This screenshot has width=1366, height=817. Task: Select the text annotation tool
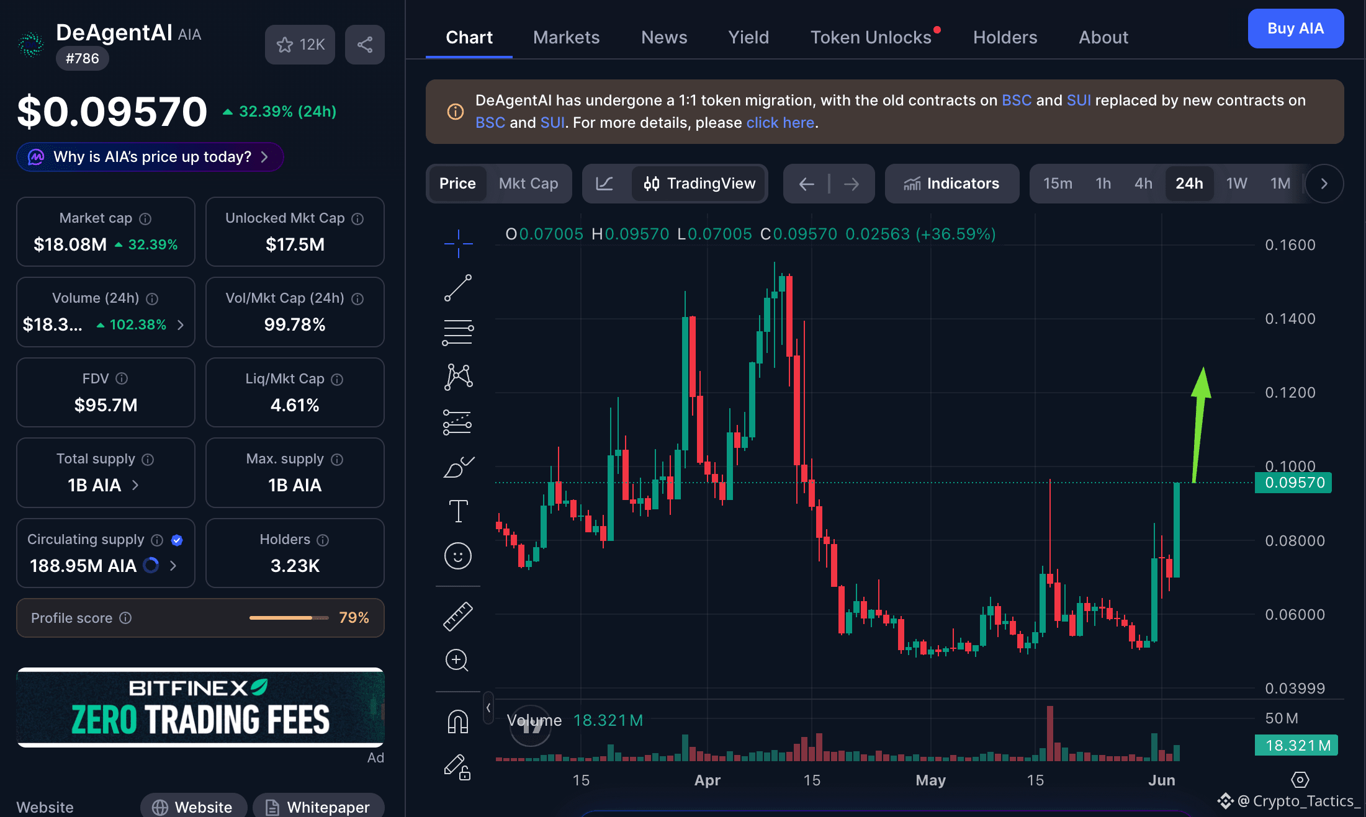coord(458,511)
